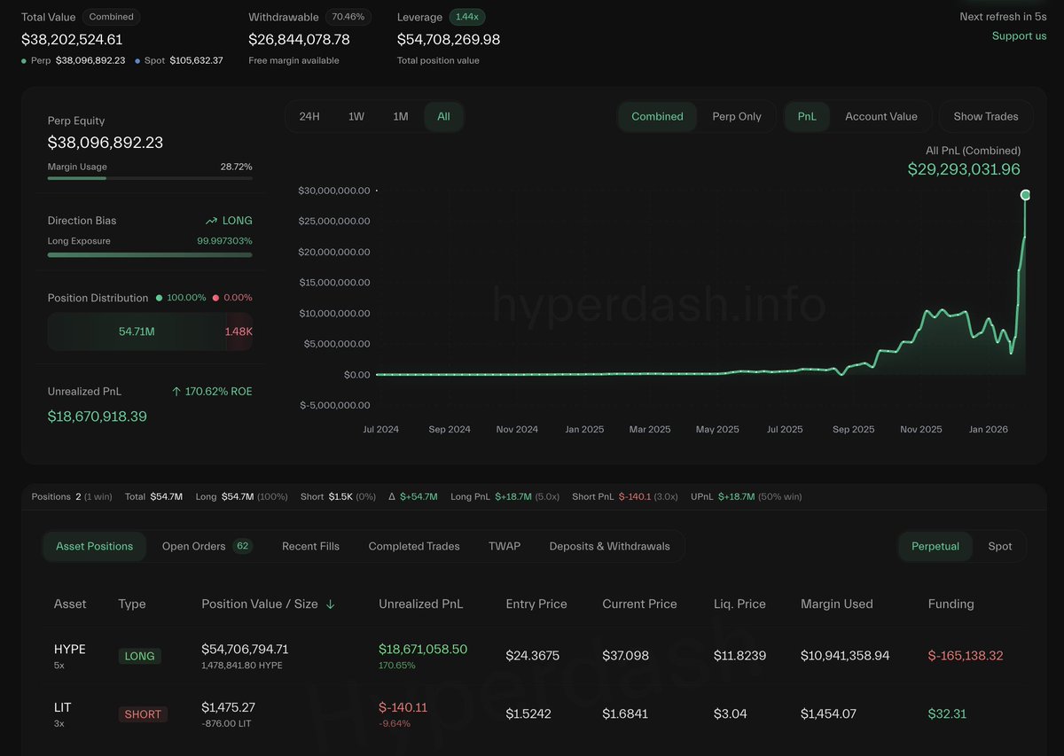Click the up arrow icon next to 170.62% ROE
Screen dimensions: 1064x756
pos(176,391)
